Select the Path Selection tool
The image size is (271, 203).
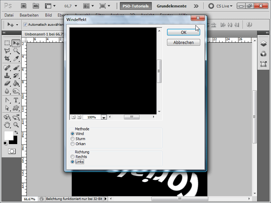click(x=7, y=108)
